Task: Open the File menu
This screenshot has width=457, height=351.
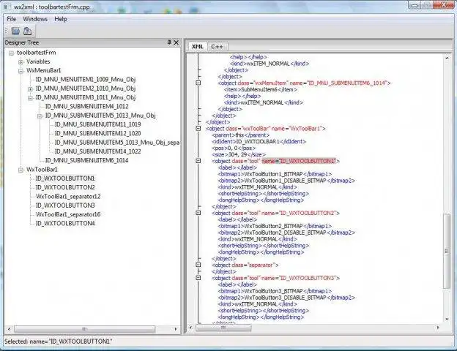Action: (11, 18)
